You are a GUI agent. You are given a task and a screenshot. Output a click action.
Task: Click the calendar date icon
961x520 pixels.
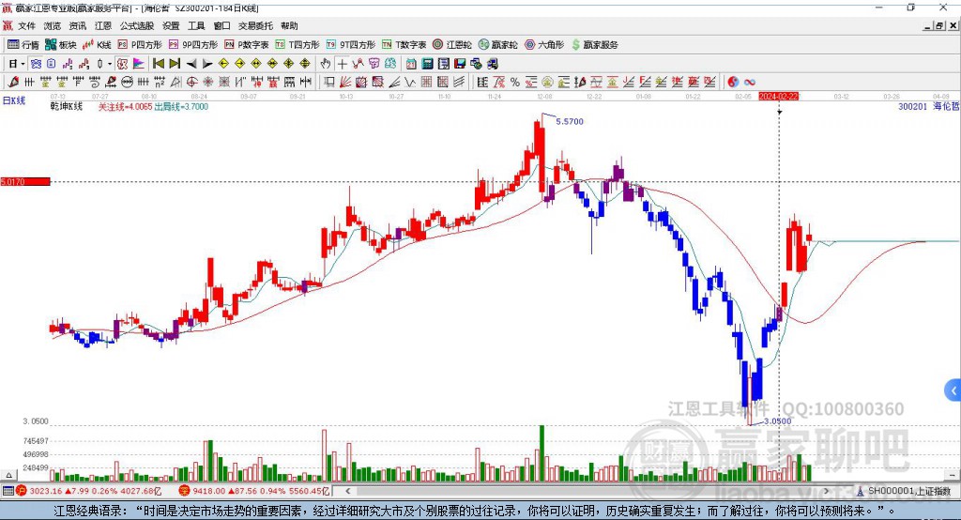point(411,64)
